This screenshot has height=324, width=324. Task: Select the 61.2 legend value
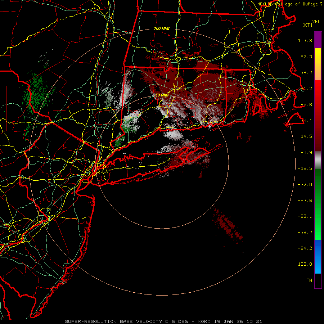306,89
